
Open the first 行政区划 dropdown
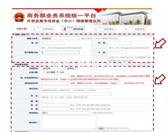coord(48,68)
